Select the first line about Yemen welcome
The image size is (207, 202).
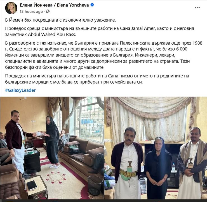pyautogui.click(x=60, y=20)
